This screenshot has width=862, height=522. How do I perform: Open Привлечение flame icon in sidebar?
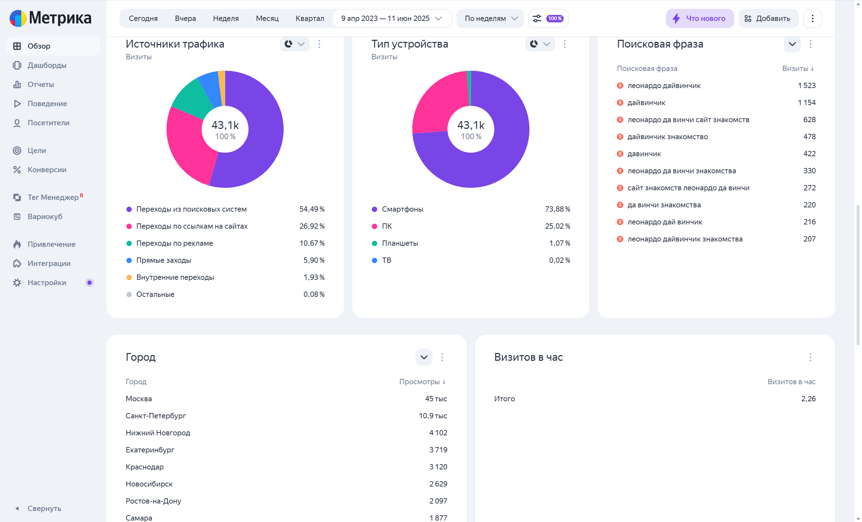[x=17, y=244]
